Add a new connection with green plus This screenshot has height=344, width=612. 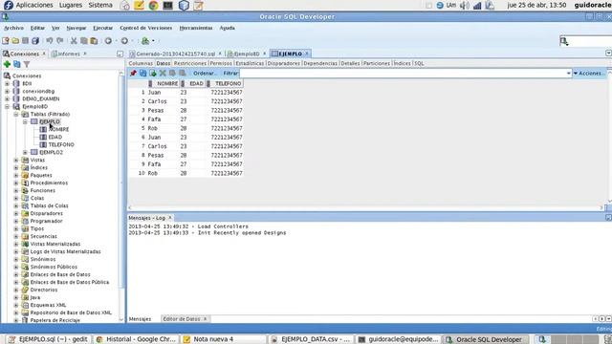click(7, 64)
